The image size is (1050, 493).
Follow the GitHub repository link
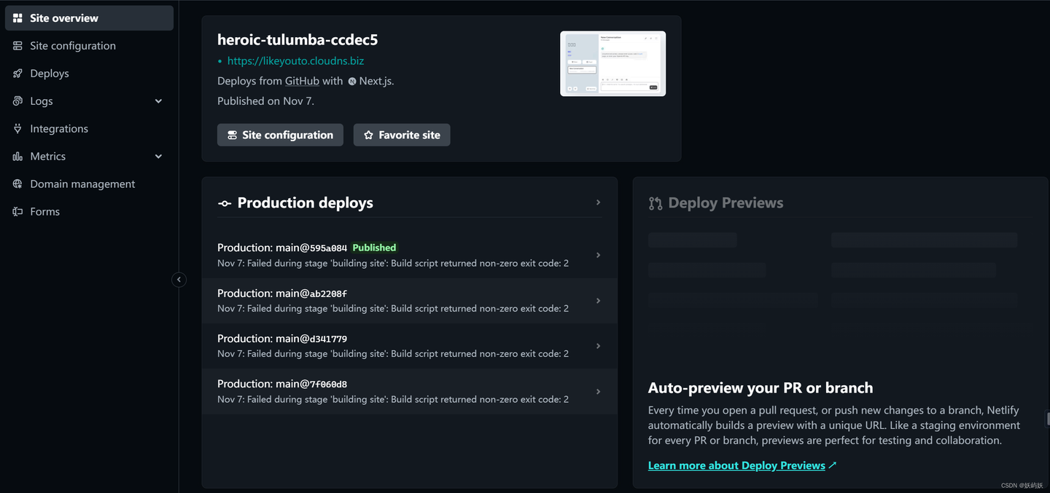(302, 81)
